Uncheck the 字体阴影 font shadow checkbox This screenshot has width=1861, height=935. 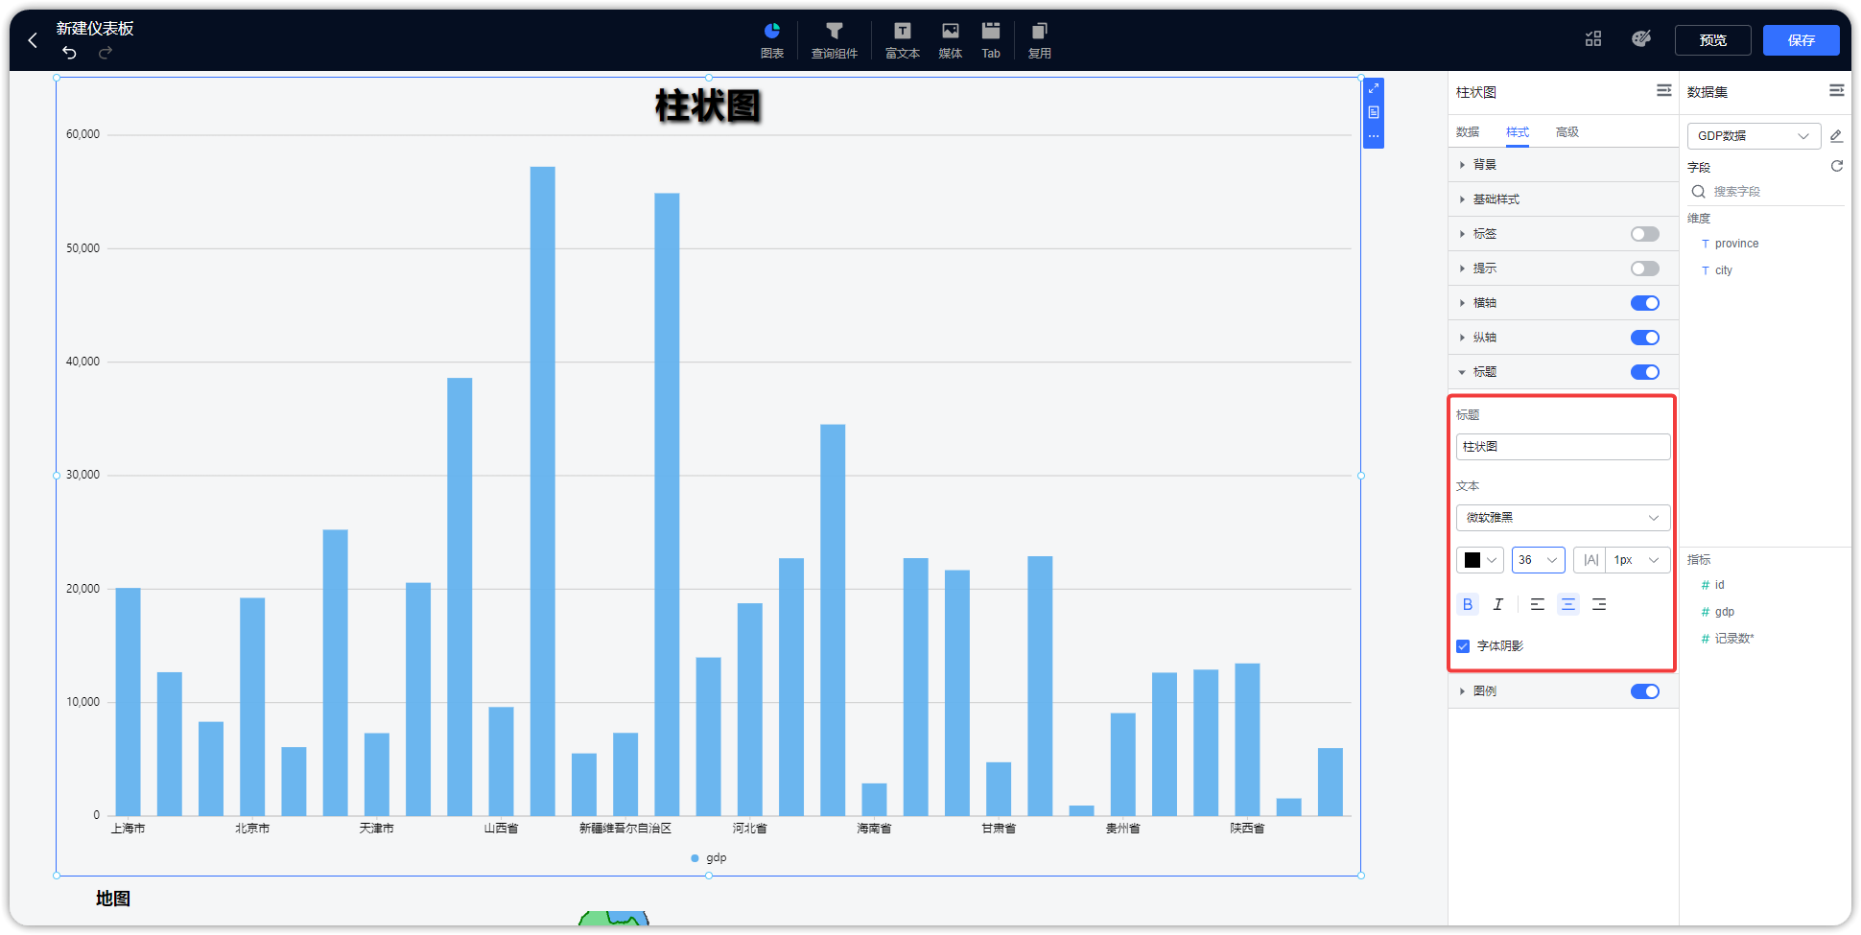point(1463,646)
